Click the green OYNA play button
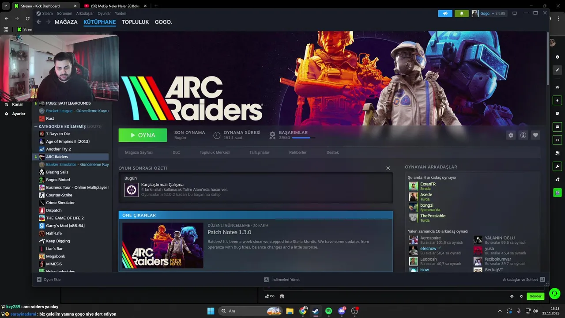This screenshot has height=318, width=565. pos(143,135)
